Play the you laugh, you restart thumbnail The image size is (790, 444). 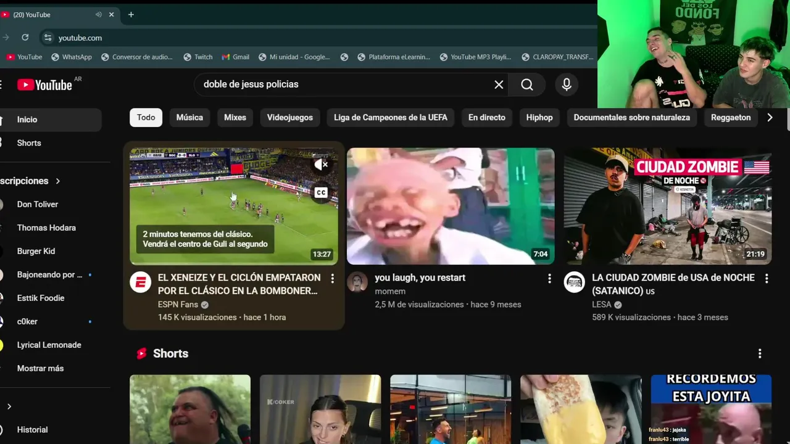[451, 206]
